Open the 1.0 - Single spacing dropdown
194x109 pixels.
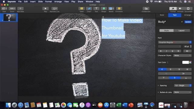183,85
